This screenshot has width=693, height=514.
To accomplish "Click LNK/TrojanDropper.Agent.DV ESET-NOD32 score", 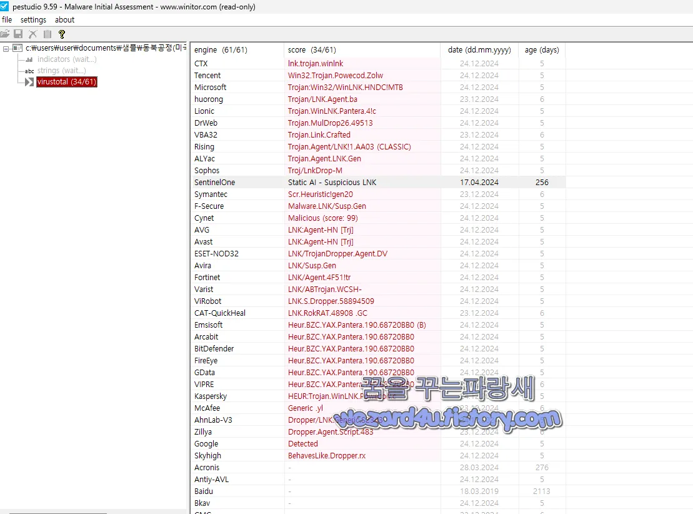I will click(x=337, y=254).
